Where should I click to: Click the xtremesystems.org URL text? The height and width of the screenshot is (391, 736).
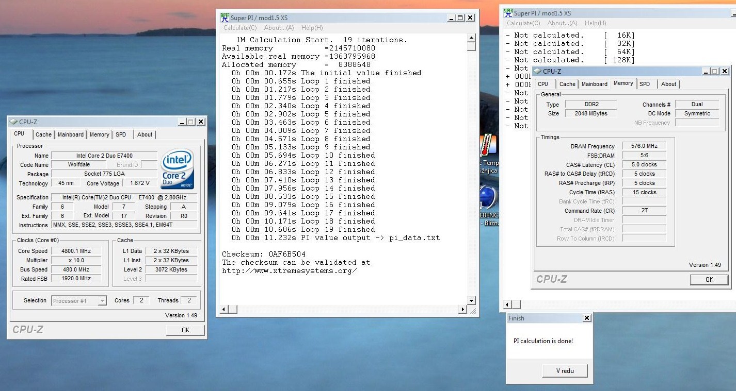[x=289, y=270]
